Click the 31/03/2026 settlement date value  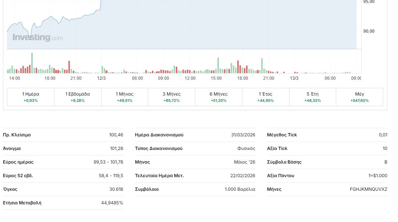(x=243, y=135)
